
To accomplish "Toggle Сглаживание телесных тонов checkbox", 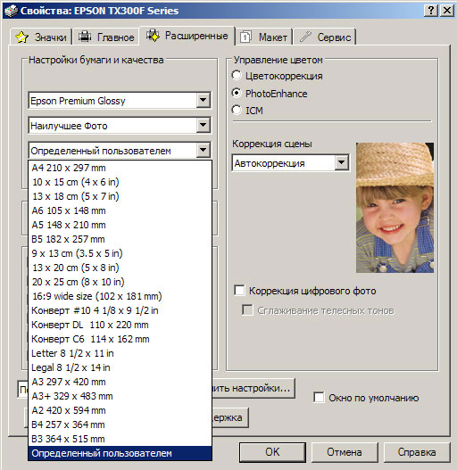I will click(x=247, y=310).
